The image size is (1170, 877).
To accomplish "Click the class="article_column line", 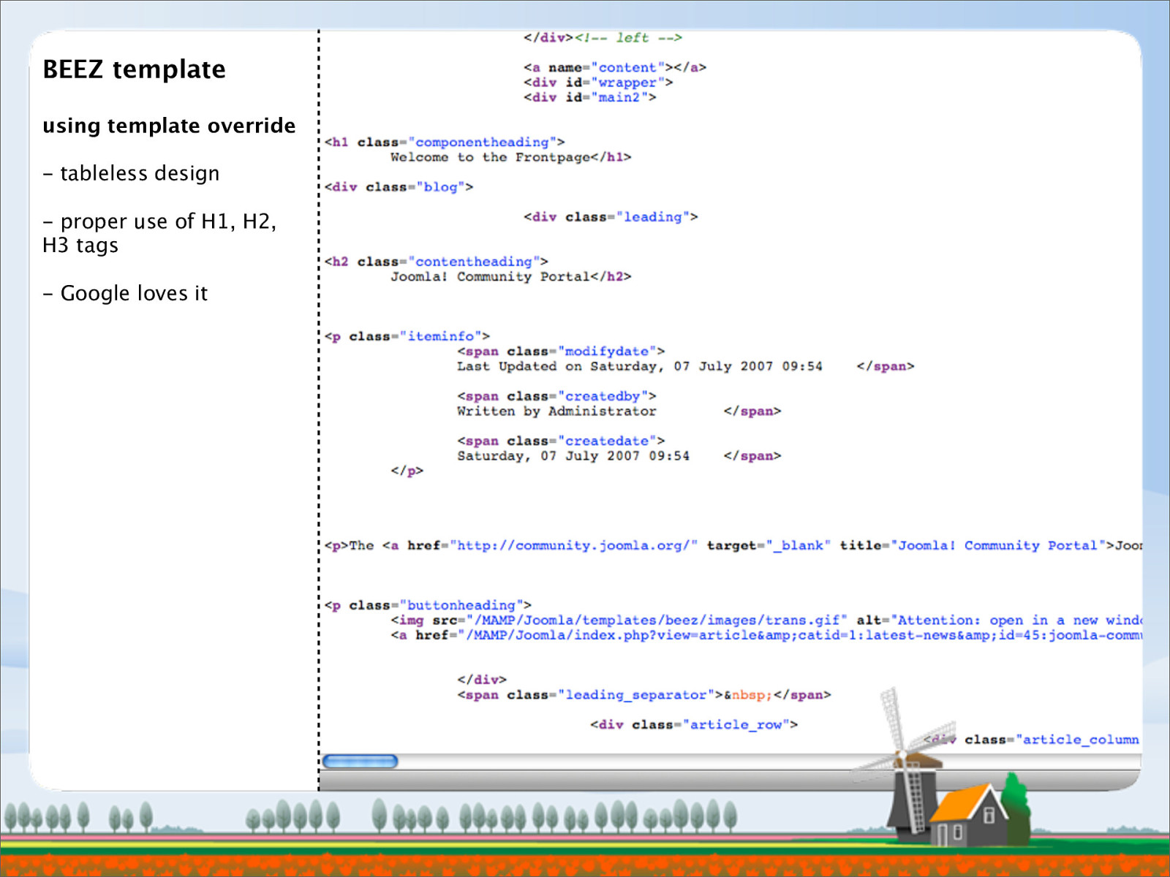I will [x=1031, y=740].
